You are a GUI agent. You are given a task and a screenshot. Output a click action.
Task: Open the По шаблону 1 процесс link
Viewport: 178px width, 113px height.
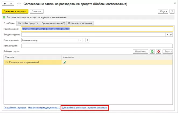coord(15,108)
